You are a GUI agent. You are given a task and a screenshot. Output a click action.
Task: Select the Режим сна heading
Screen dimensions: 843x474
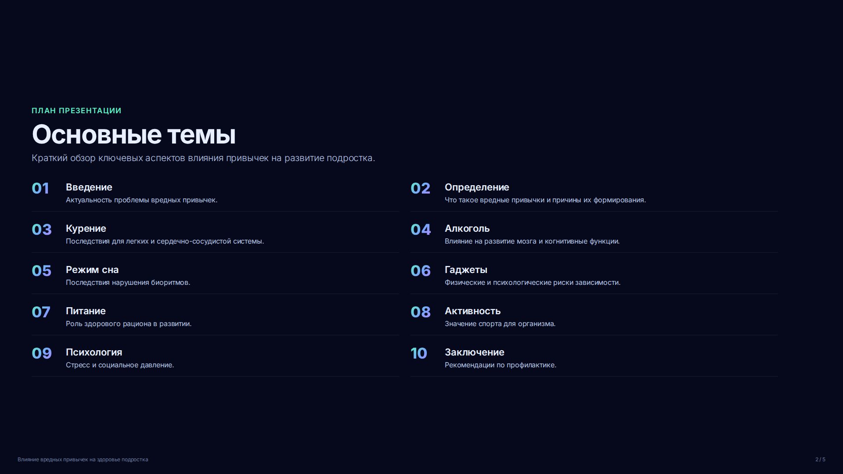click(x=92, y=270)
